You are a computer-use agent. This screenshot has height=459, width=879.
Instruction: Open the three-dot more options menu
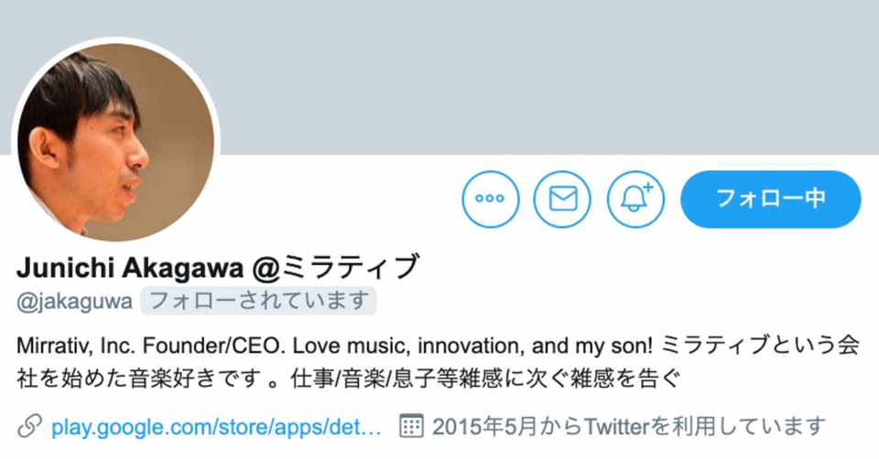point(491,198)
